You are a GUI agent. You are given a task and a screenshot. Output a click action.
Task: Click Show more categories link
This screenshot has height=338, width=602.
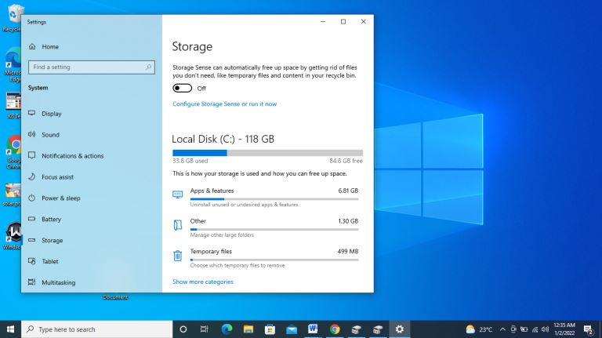coord(203,282)
